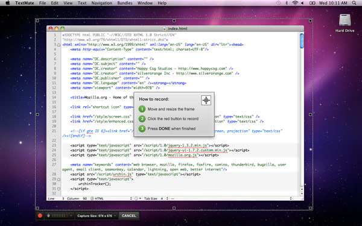The image size is (362, 226).
Task: Click the DOCTYPE declaration on line 1
Action: point(119,35)
